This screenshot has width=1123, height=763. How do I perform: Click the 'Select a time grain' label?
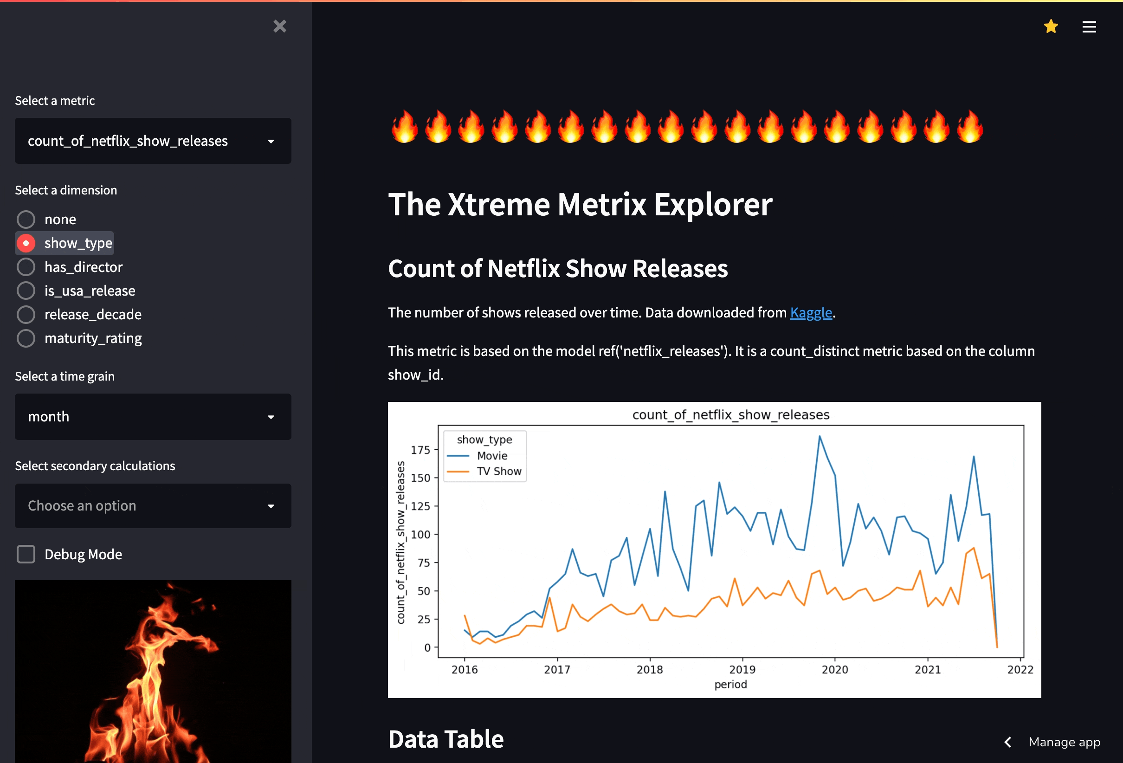click(65, 376)
